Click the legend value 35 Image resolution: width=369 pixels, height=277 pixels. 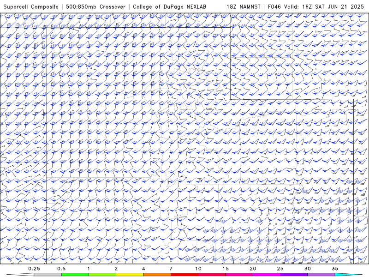(335, 269)
